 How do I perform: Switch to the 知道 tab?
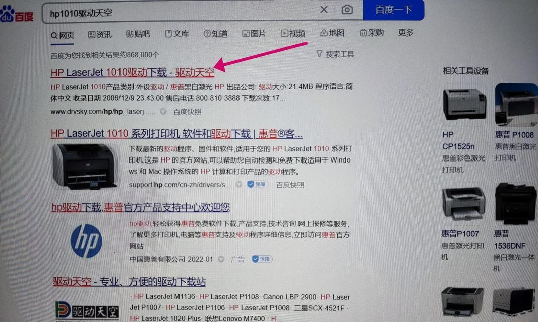215,34
